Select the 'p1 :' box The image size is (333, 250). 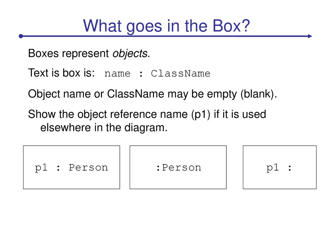pyautogui.click(x=280, y=167)
